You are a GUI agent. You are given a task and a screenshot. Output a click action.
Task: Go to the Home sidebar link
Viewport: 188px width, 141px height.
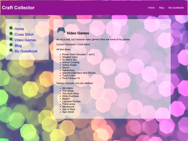point(19,29)
